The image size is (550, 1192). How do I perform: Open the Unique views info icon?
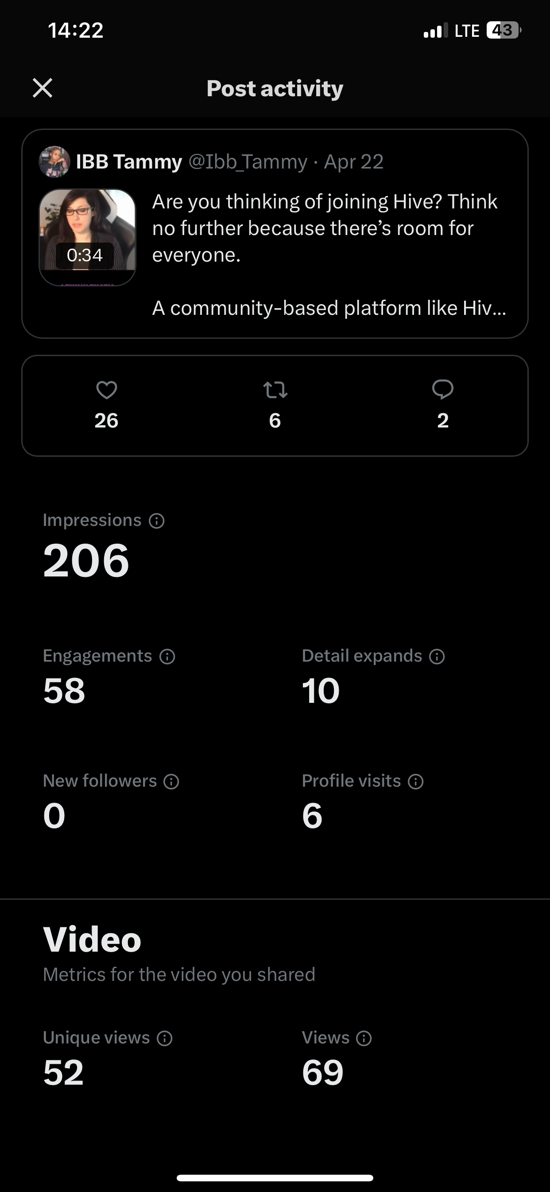(165, 1039)
